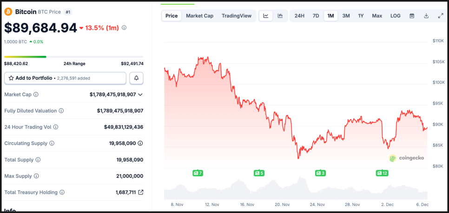Select the 24H time range

(x=300, y=16)
